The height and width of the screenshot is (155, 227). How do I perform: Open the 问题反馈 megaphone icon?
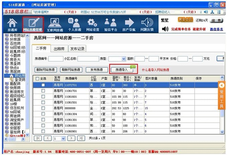point(147,25)
